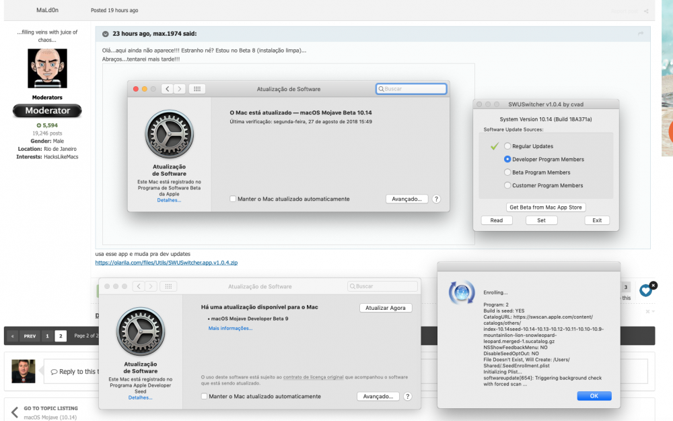Click the first page double-arrow in pagination
The image size is (673, 421).
[x=13, y=336]
